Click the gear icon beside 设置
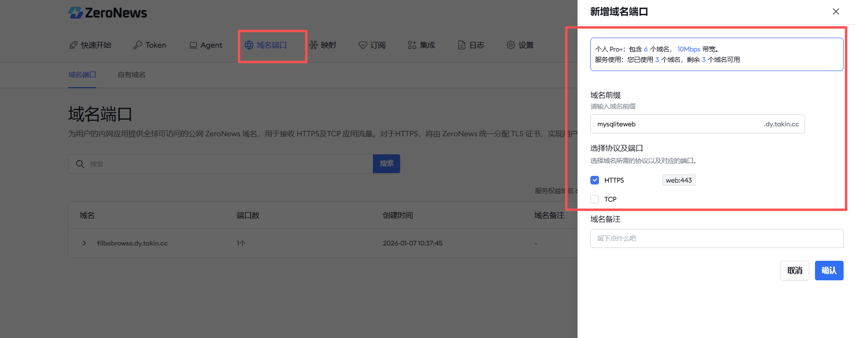This screenshot has height=338, width=856. (x=511, y=45)
